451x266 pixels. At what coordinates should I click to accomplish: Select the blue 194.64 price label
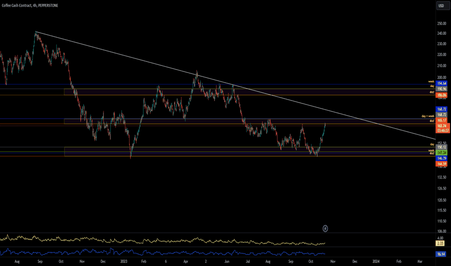tap(441, 83)
